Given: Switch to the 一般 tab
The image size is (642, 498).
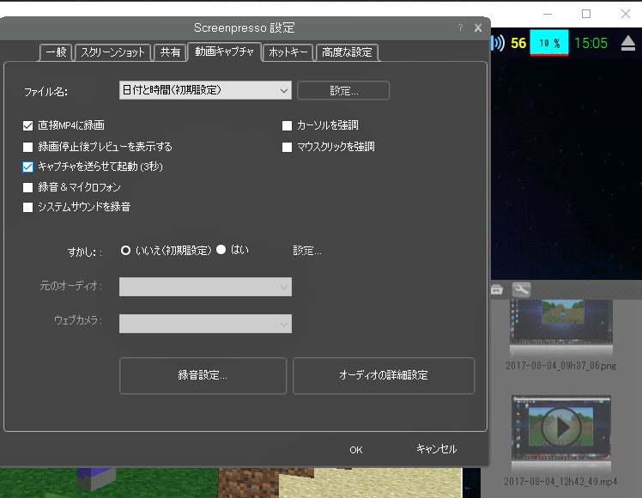Looking at the screenshot, I should (56, 52).
